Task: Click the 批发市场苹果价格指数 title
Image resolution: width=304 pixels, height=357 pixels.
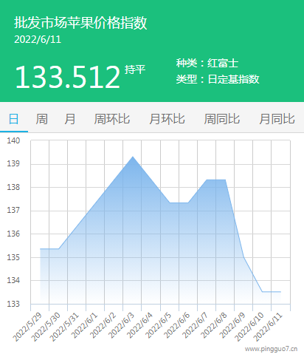Action: tap(80, 23)
